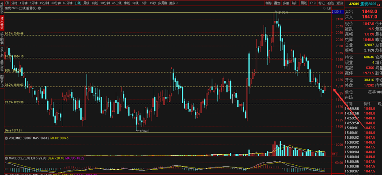Click the 38.2% 1848.63 Fibonacci label
The height and width of the screenshot is (175, 382).
14,84
